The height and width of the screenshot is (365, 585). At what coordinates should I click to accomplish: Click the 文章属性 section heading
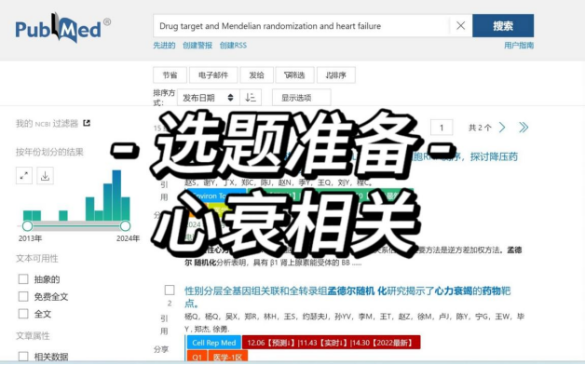tap(33, 336)
